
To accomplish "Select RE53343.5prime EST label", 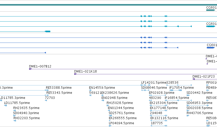I will pos(59,93).
